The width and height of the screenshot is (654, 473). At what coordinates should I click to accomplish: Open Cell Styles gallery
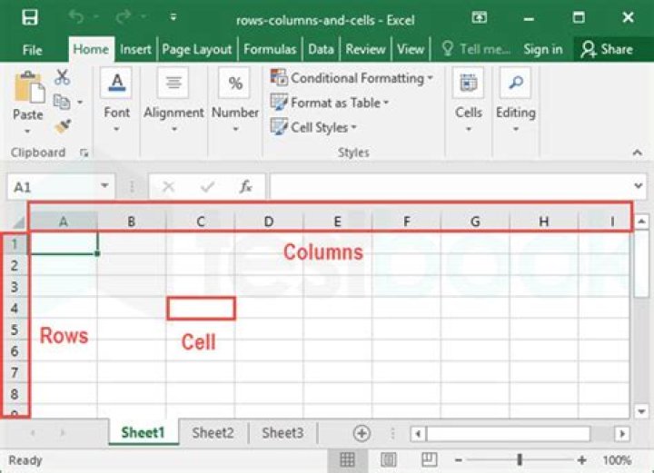click(x=313, y=127)
